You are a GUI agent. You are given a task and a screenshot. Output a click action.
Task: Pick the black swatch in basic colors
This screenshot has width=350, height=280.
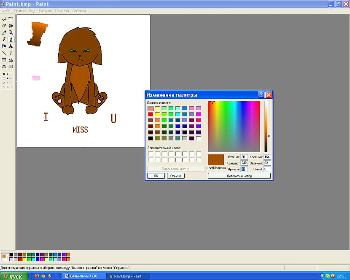pos(151,138)
